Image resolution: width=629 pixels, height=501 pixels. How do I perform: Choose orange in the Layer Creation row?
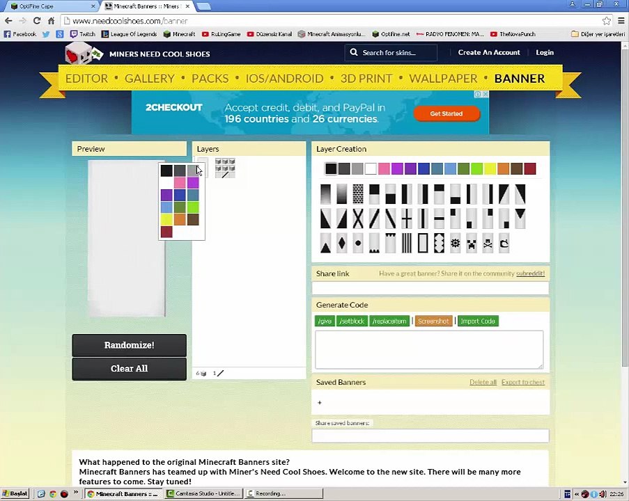pos(503,168)
